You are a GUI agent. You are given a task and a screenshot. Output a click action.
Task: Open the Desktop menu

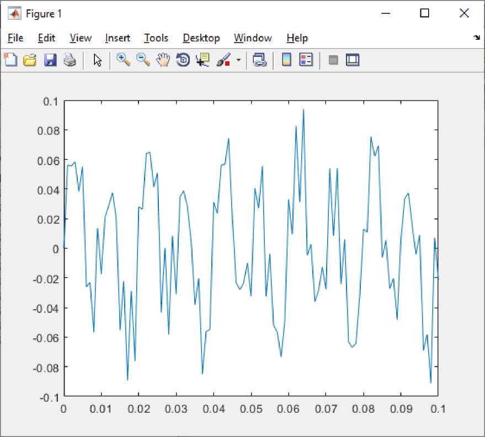[201, 38]
